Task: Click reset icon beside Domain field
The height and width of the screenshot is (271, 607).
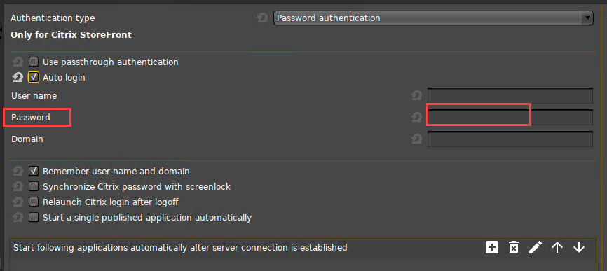Action: pyautogui.click(x=416, y=139)
